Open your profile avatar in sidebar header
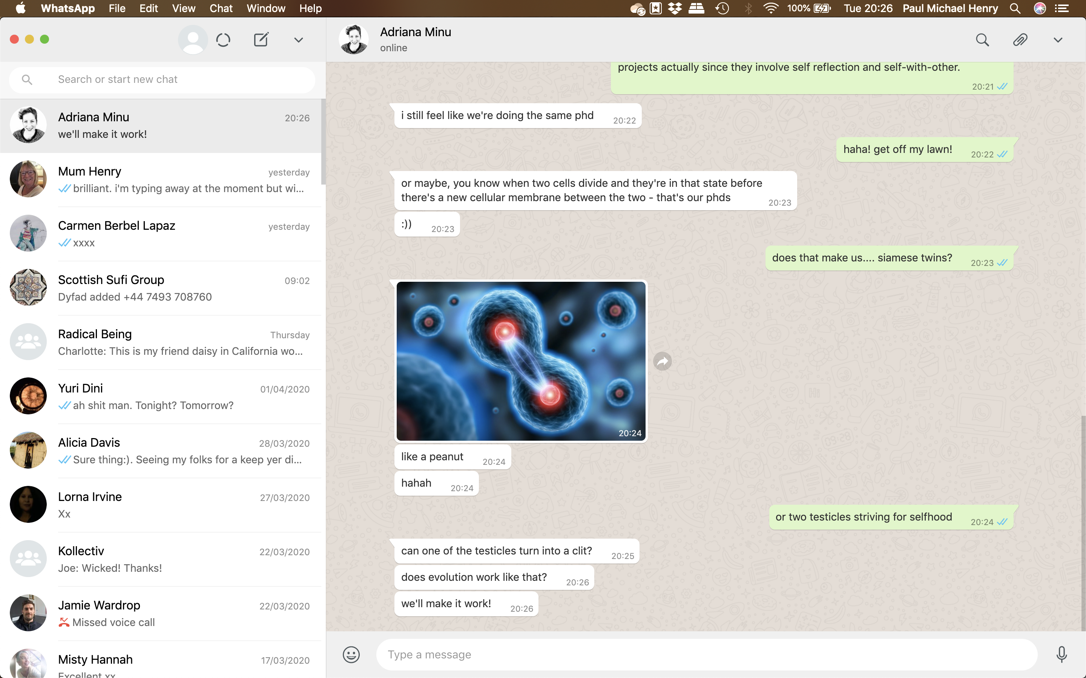Image resolution: width=1086 pixels, height=678 pixels. pyautogui.click(x=193, y=40)
